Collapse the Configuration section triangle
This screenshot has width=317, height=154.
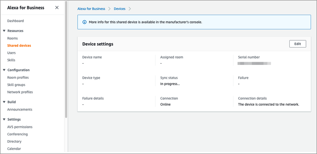[x=4, y=70]
